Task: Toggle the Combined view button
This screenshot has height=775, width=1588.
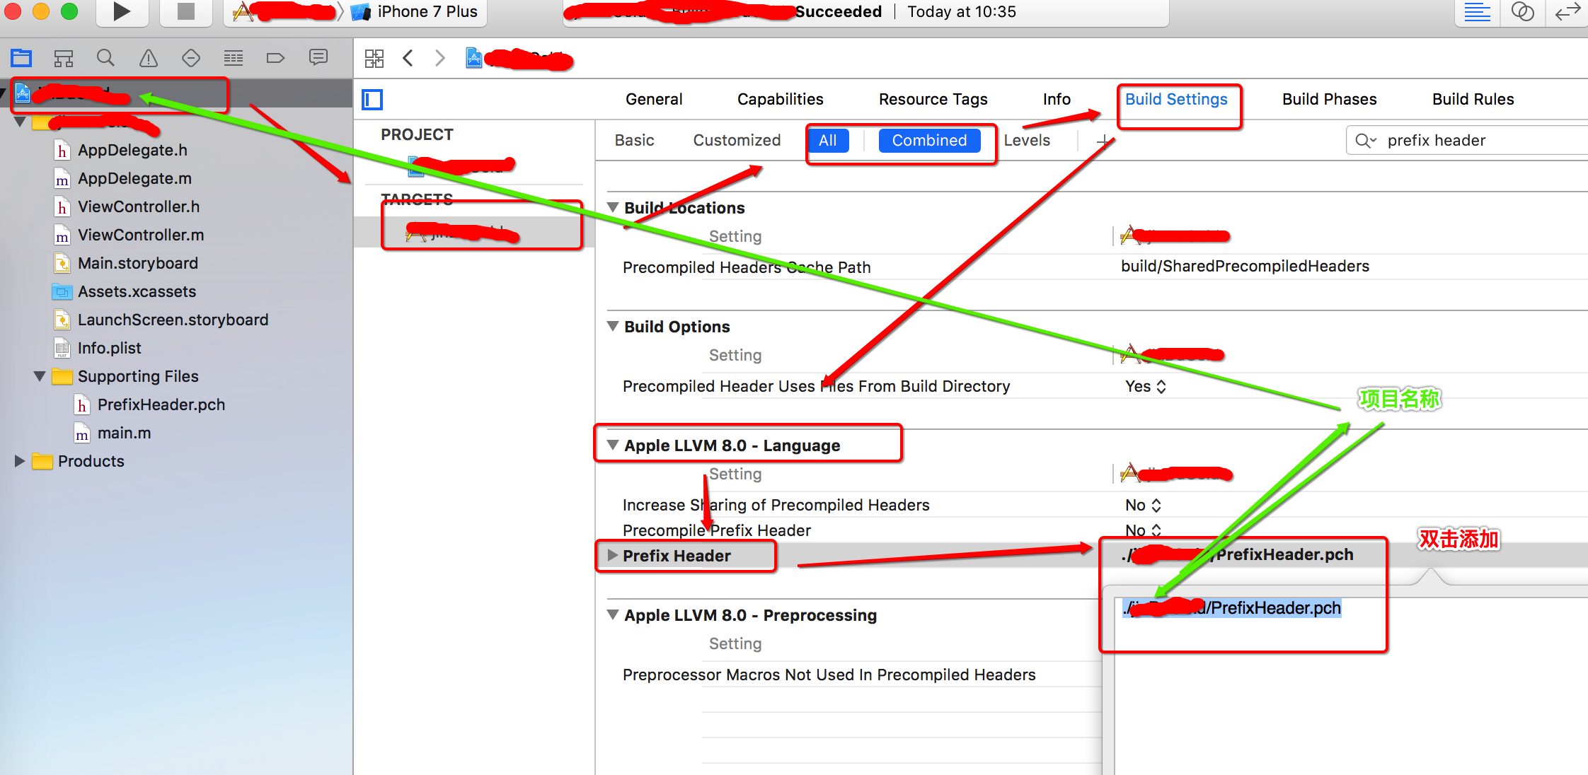Action: (x=928, y=141)
